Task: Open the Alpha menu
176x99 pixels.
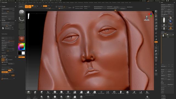Action: (20, 2)
